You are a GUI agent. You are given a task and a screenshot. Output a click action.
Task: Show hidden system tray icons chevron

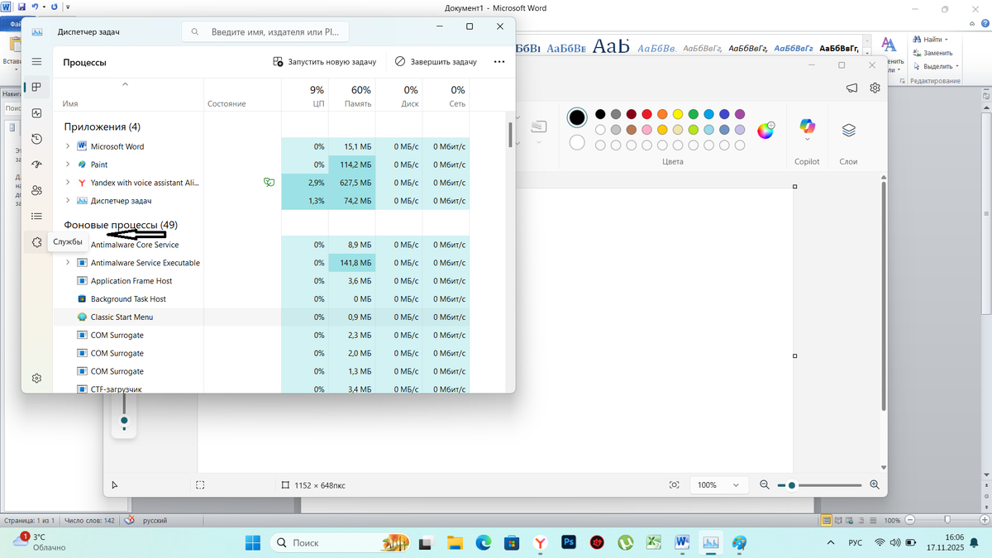tap(830, 543)
